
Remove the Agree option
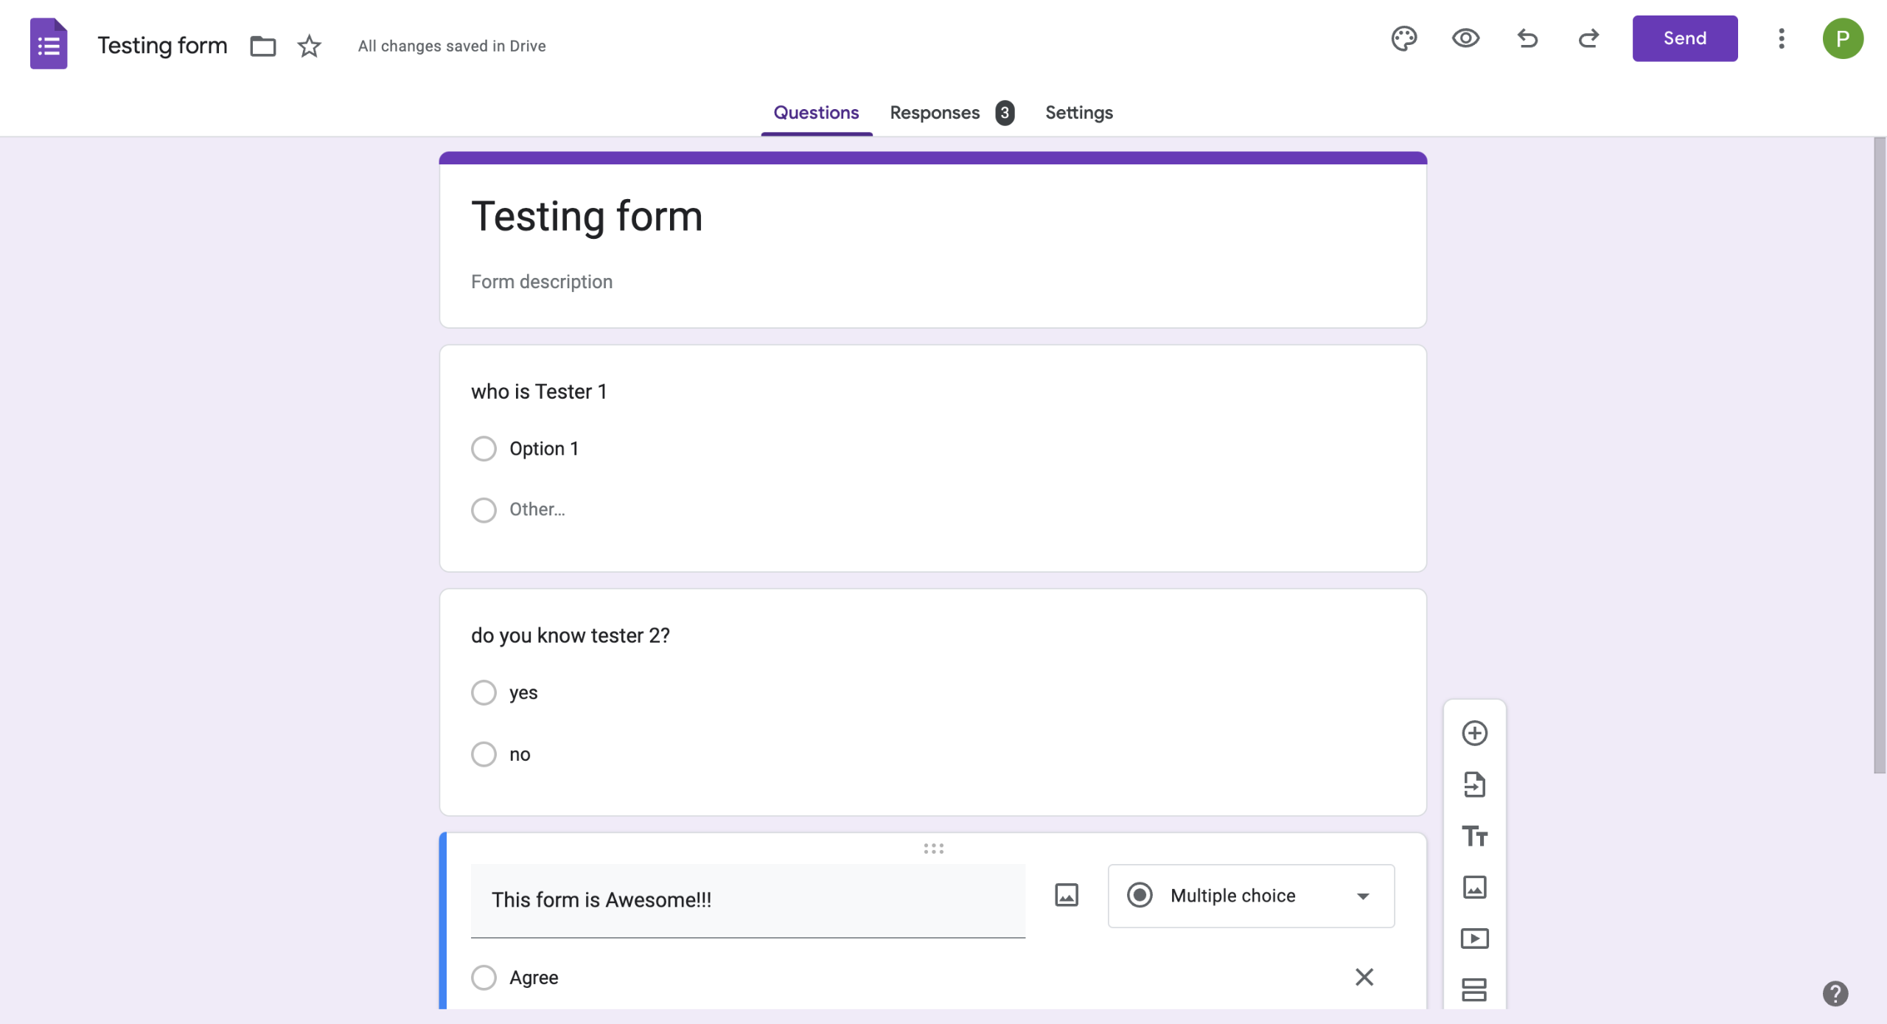coord(1364,977)
